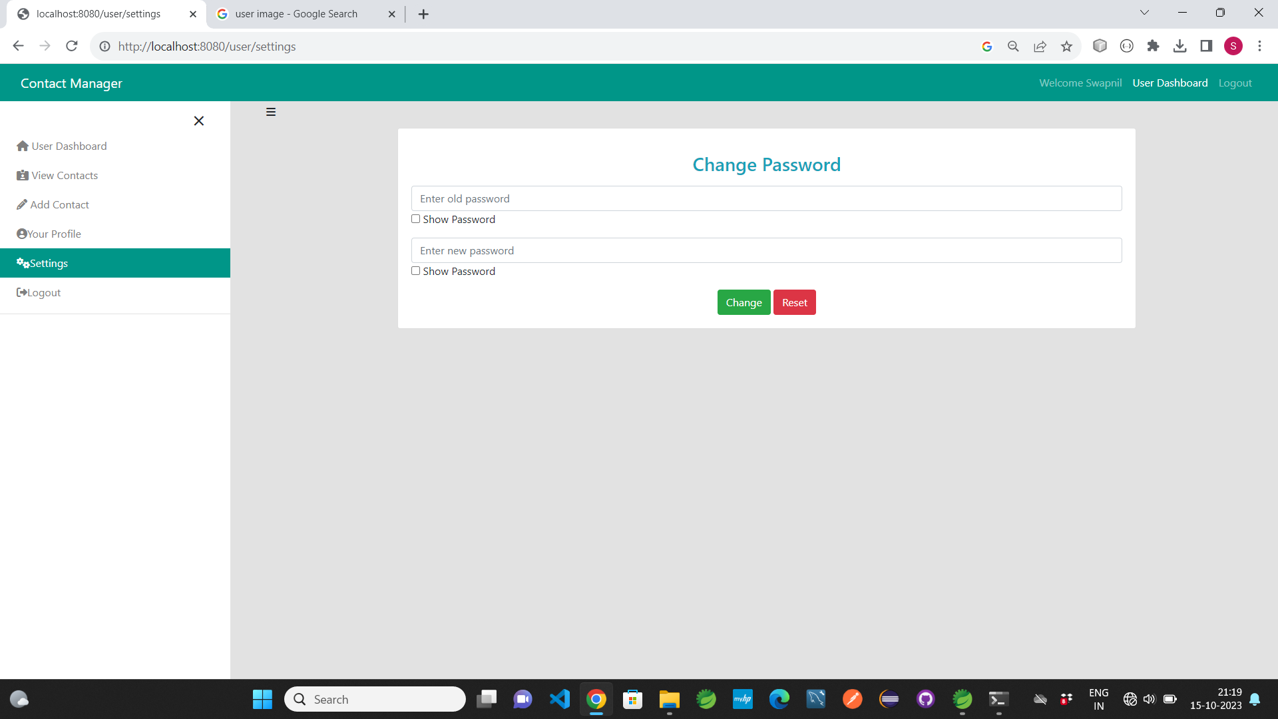
Task: Focus the Enter new password field
Action: click(x=766, y=250)
